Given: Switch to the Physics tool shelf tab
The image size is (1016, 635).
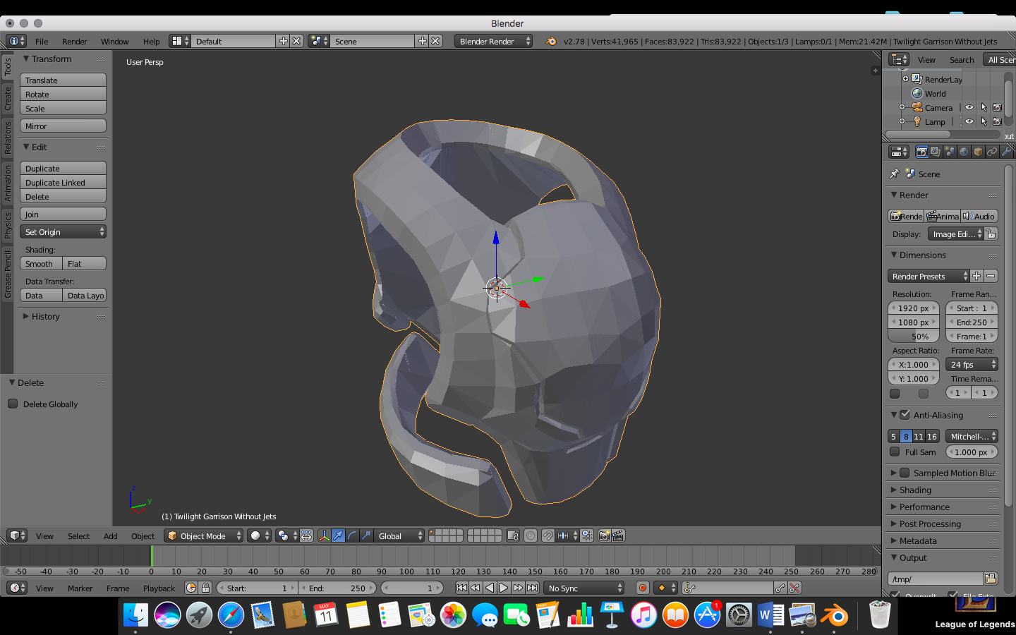Looking at the screenshot, I should point(8,225).
